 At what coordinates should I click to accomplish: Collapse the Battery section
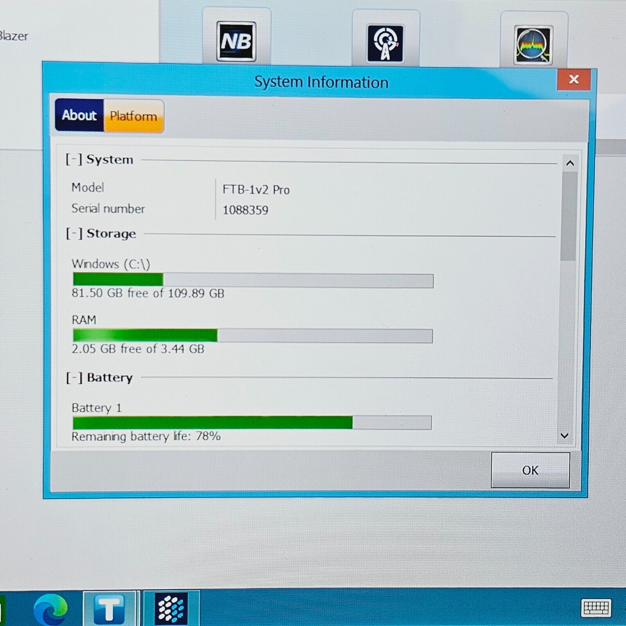click(x=74, y=378)
